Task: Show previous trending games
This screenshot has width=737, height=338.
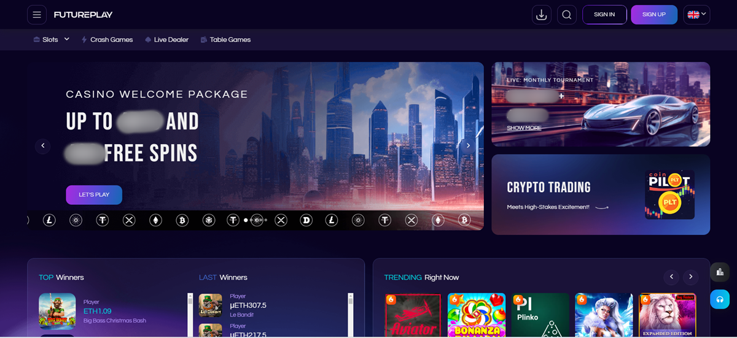Action: (x=671, y=277)
